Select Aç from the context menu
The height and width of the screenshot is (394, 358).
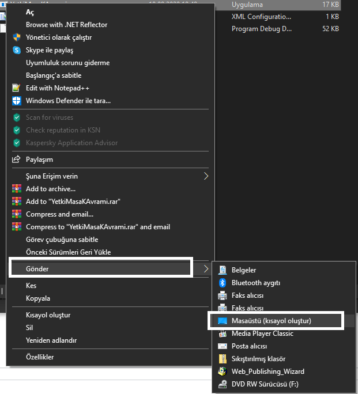(x=30, y=12)
